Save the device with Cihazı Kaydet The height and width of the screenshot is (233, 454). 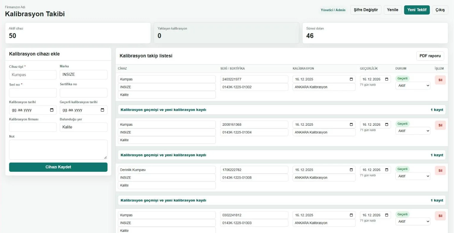point(58,167)
